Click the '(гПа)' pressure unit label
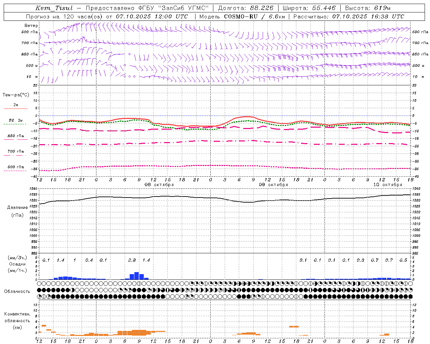Image resolution: width=430 pixels, height=344 pixels. (x=17, y=215)
